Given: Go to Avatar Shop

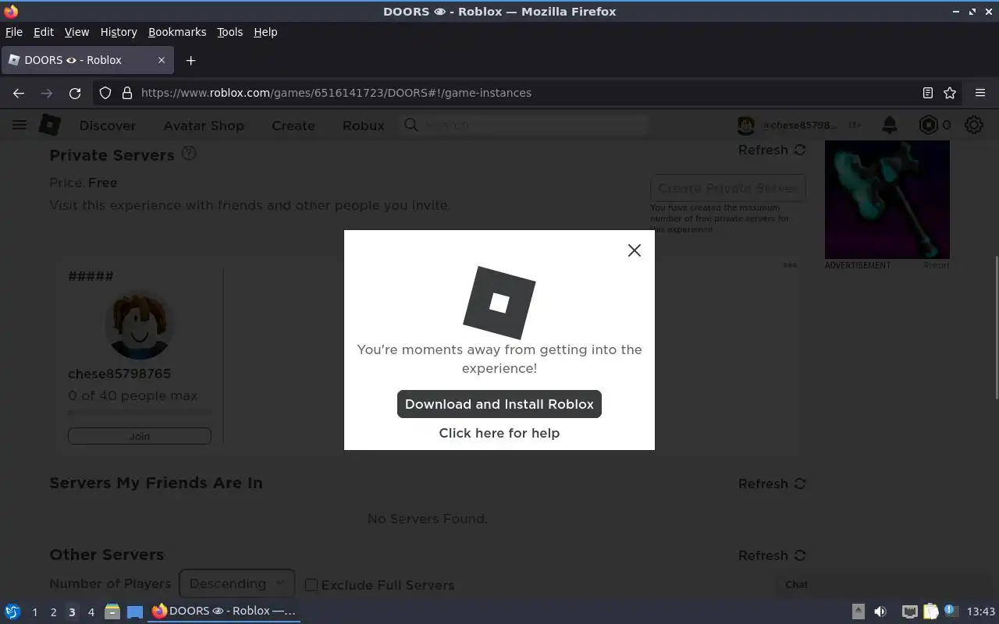Looking at the screenshot, I should [204, 126].
